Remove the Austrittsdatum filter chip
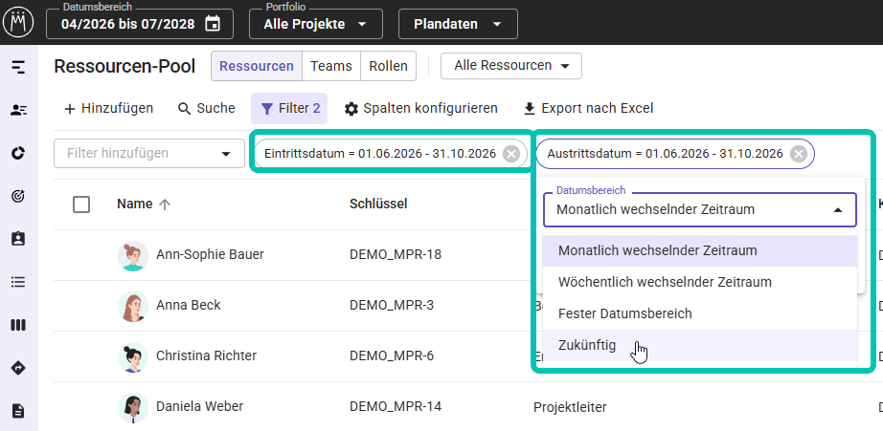The width and height of the screenshot is (883, 431). tap(799, 154)
